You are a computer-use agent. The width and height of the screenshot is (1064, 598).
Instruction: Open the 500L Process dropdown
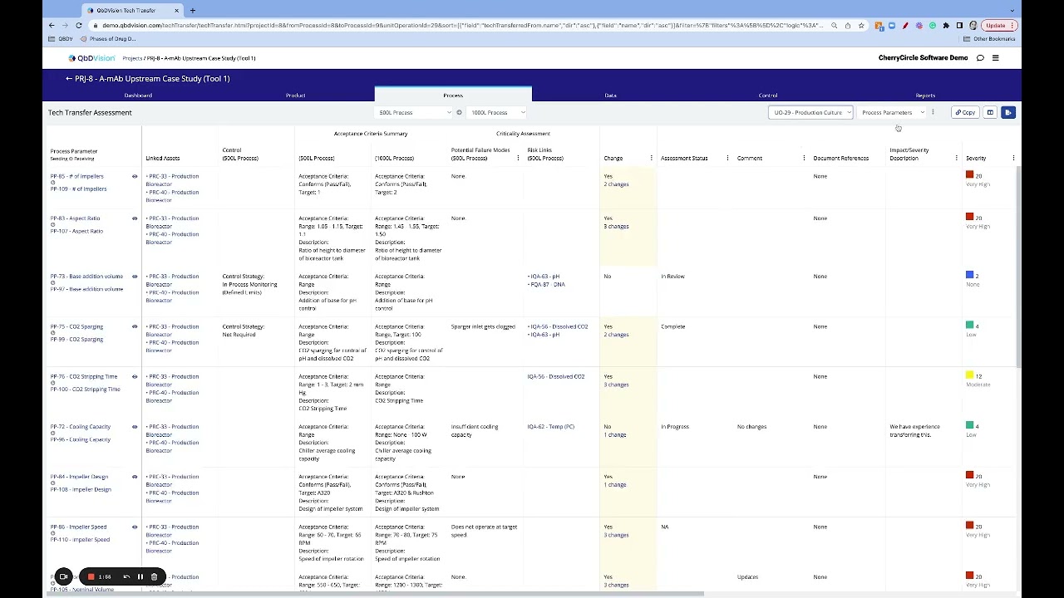(414, 112)
